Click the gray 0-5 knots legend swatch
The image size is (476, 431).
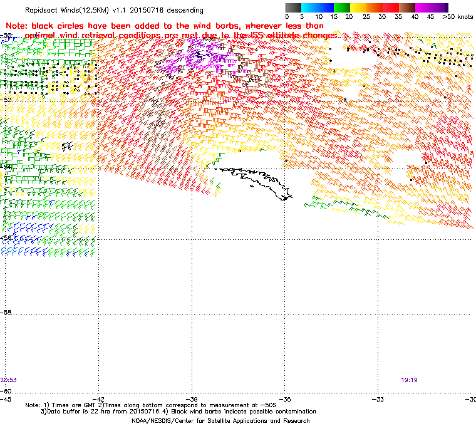(x=293, y=8)
